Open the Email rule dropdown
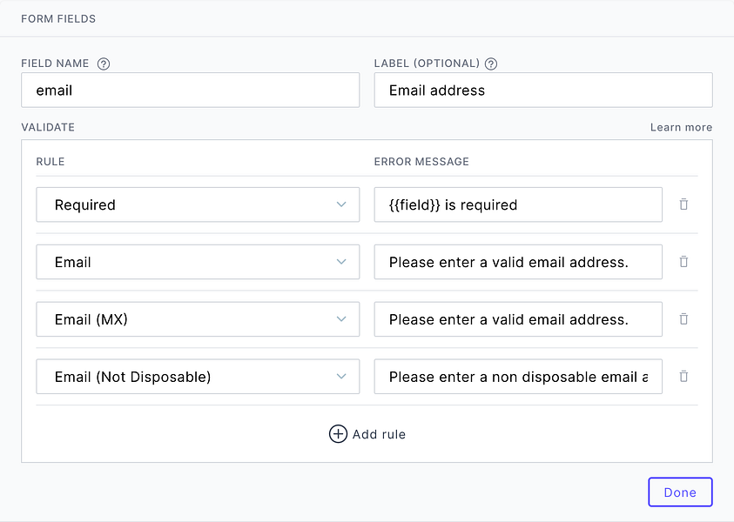The width and height of the screenshot is (734, 522). click(x=198, y=262)
